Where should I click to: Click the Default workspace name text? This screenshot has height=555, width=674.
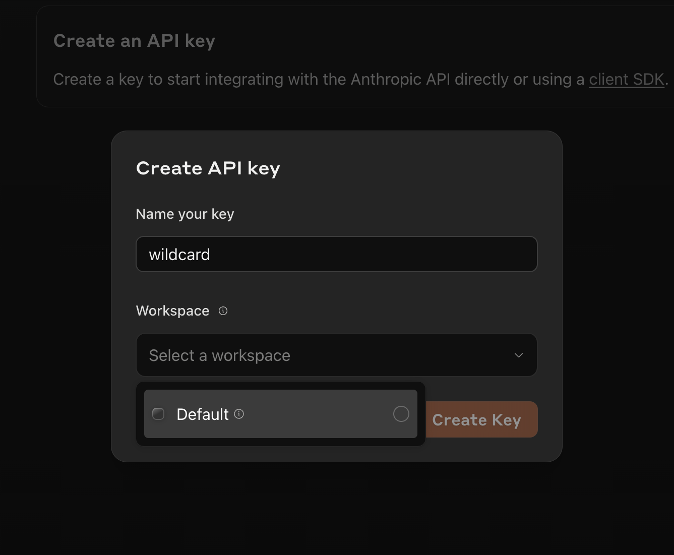click(x=203, y=414)
